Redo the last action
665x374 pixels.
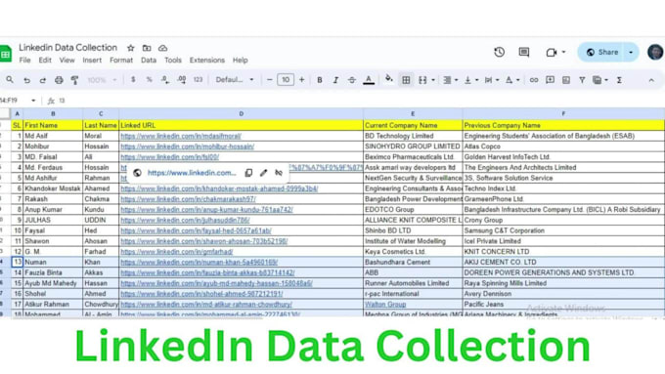click(x=42, y=80)
